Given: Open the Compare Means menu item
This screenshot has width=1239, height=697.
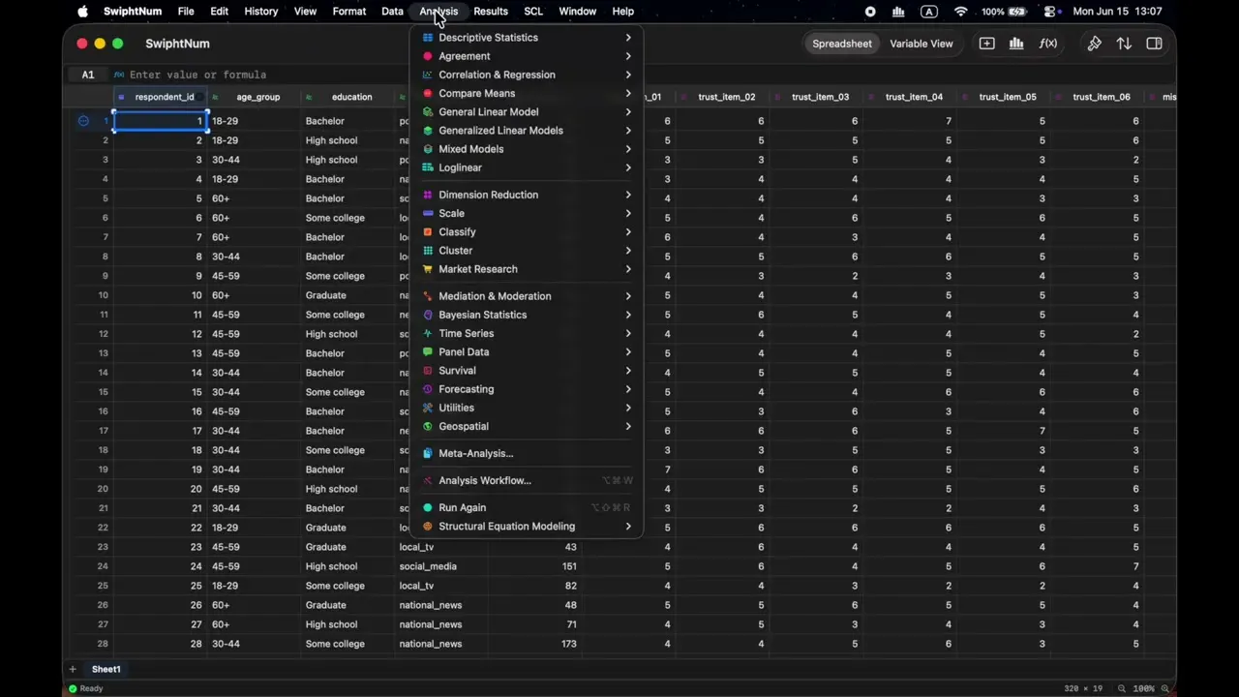Looking at the screenshot, I should 527,94.
